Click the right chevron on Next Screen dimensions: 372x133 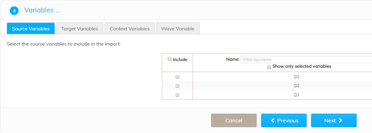pos(341,121)
